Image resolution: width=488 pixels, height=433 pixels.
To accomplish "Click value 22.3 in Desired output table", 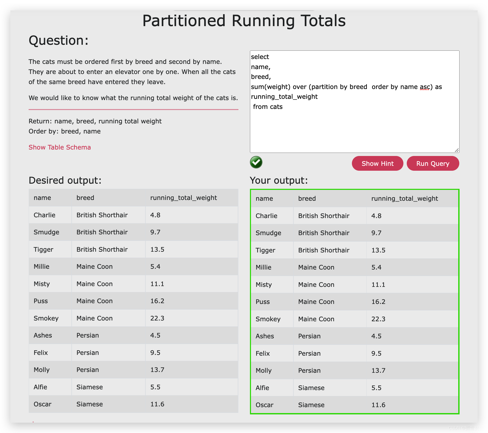I will coord(157,318).
